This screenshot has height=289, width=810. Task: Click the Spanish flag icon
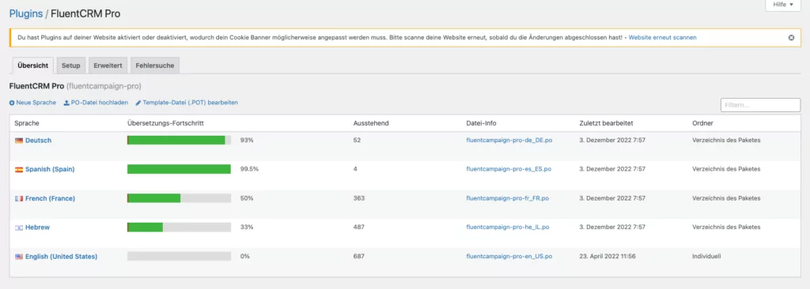19,169
